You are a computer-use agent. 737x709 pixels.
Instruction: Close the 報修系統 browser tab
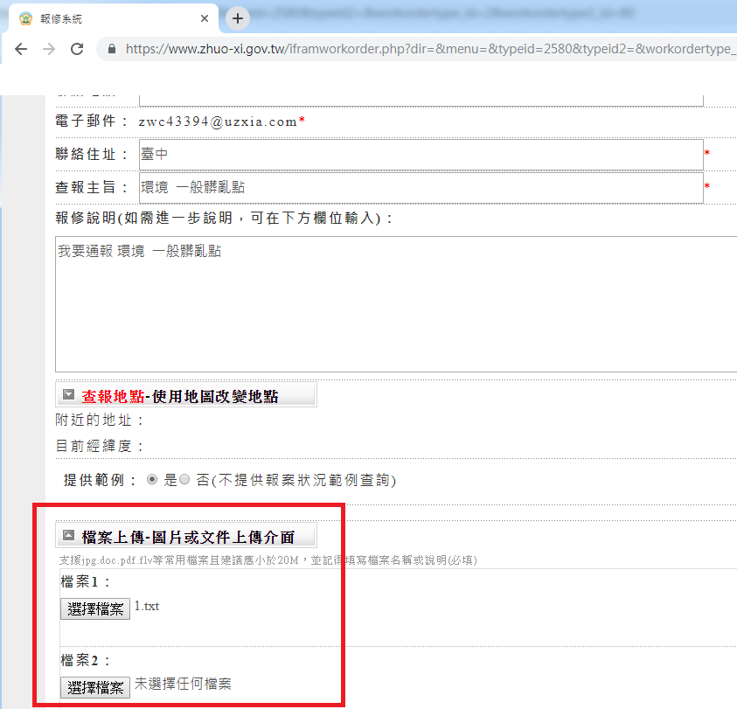coord(205,19)
